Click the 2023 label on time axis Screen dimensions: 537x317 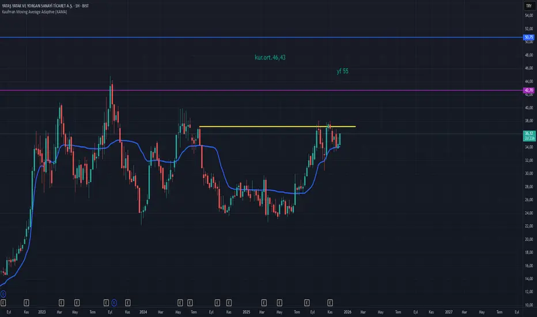click(42, 312)
